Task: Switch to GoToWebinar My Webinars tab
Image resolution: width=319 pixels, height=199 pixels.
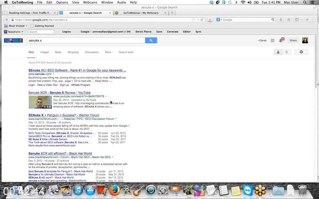Action: point(141,12)
